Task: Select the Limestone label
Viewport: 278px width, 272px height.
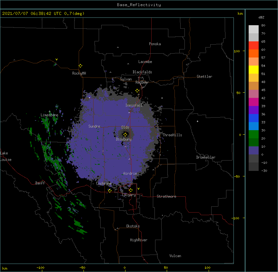Action: tap(49, 115)
